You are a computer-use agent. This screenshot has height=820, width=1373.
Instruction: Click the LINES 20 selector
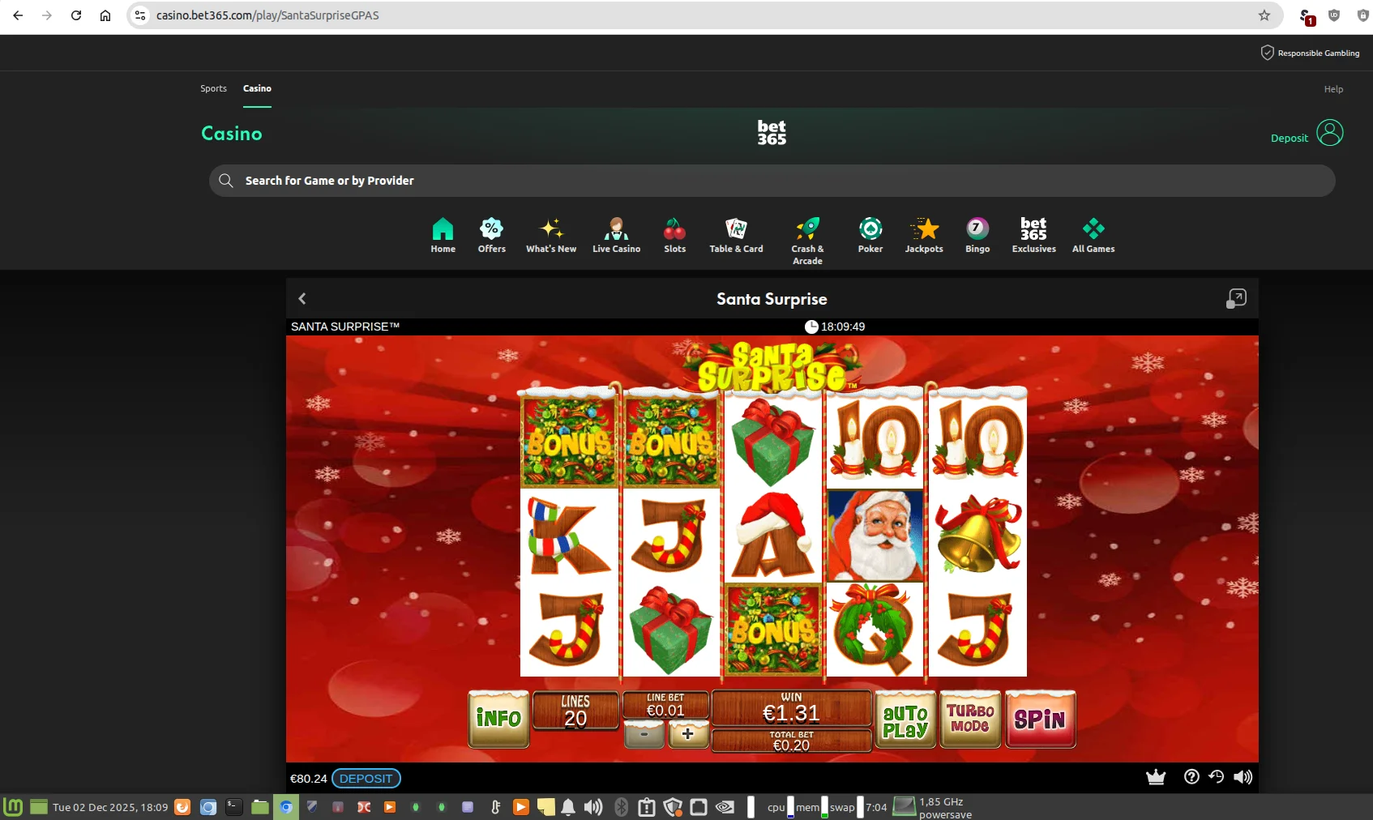575,711
